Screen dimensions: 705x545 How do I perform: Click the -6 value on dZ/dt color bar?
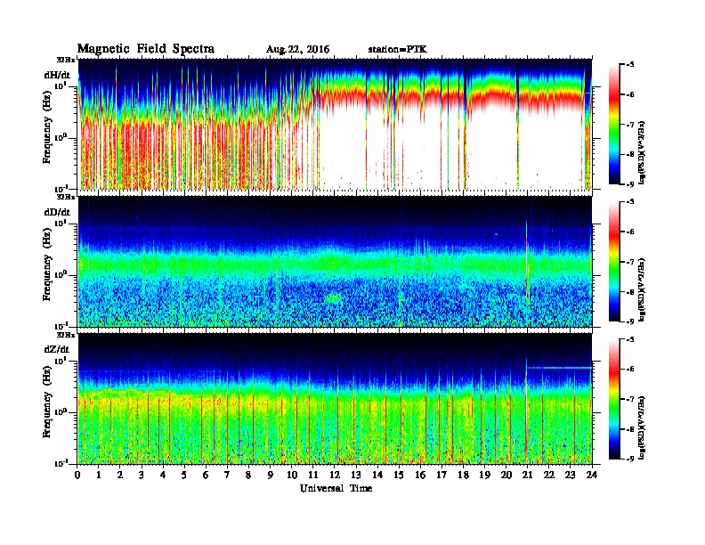tap(630, 369)
